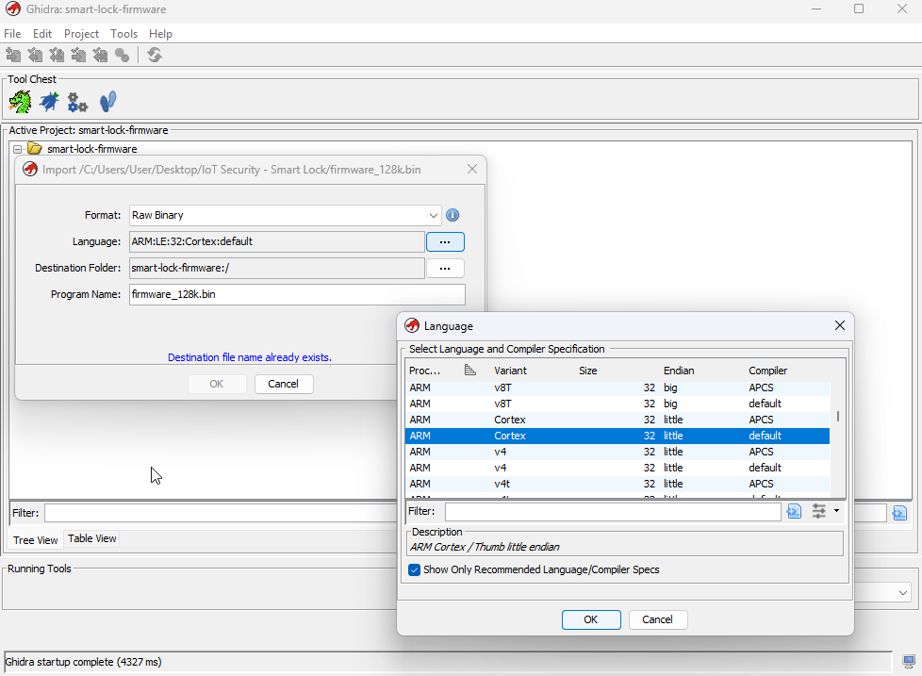Open the Format dropdown showing Raw Binary

click(x=285, y=215)
